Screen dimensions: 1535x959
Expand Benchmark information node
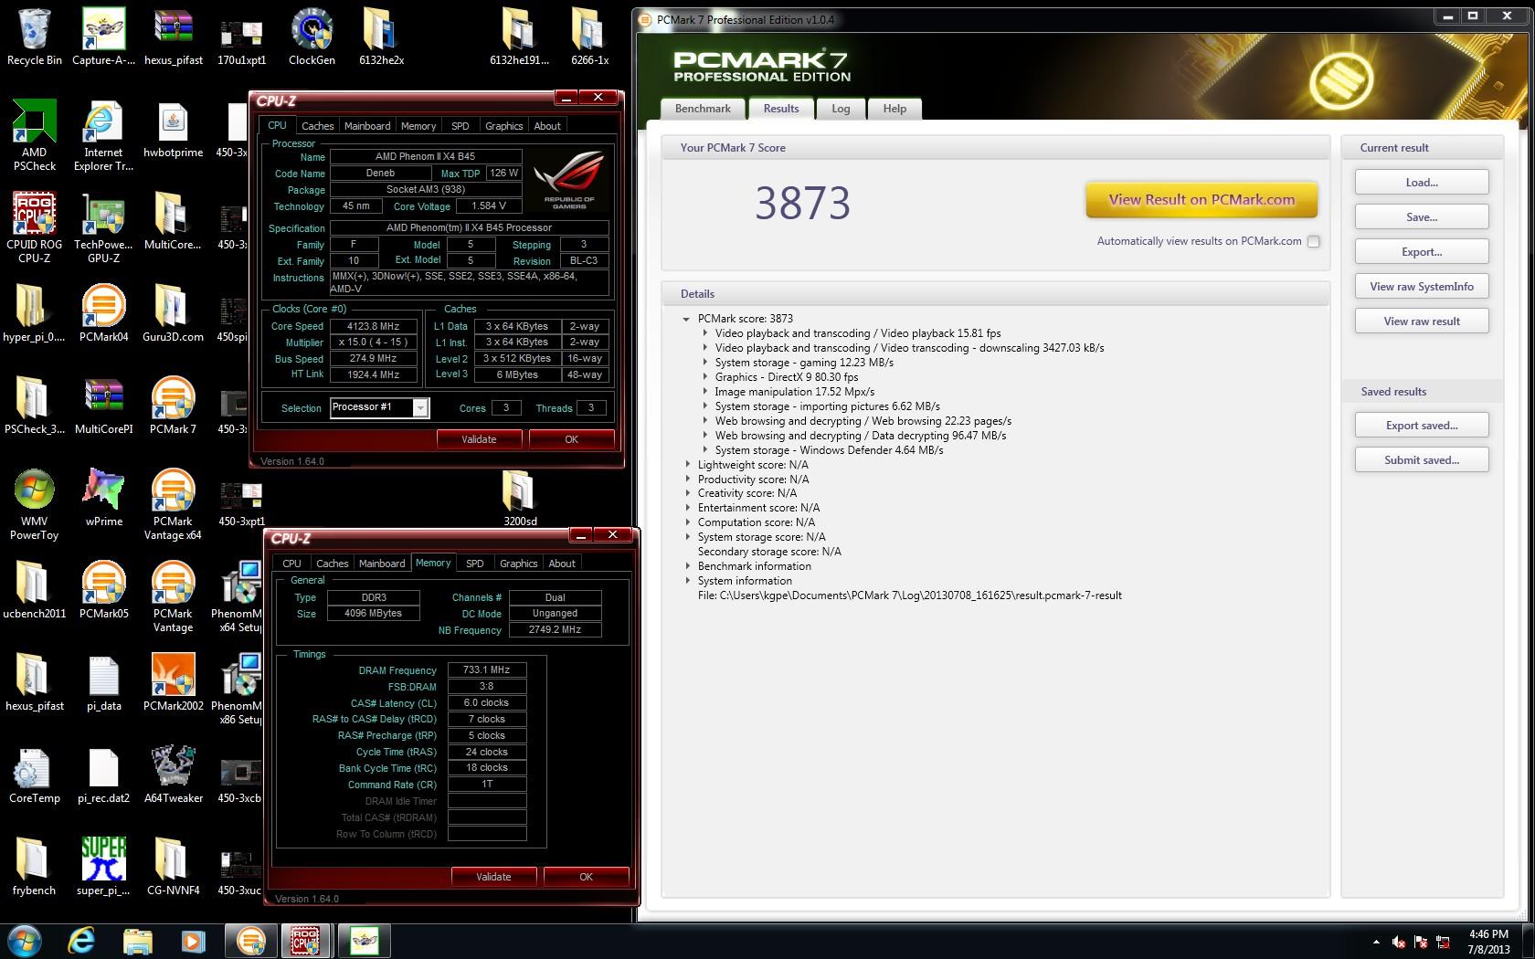tap(687, 566)
